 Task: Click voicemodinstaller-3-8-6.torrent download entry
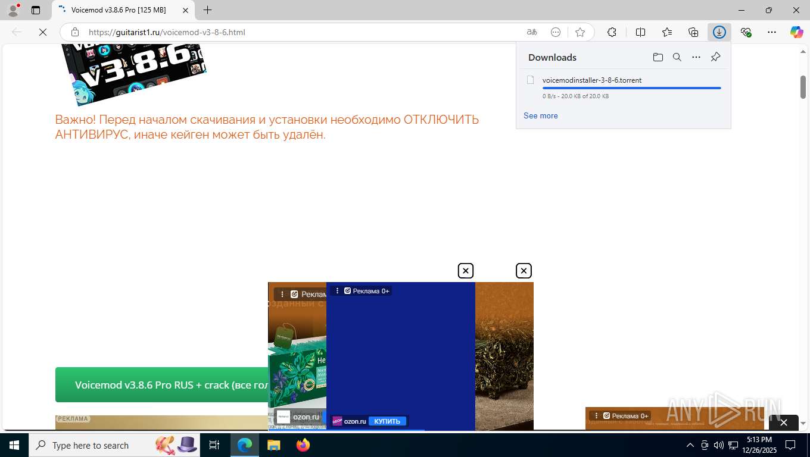(623, 87)
